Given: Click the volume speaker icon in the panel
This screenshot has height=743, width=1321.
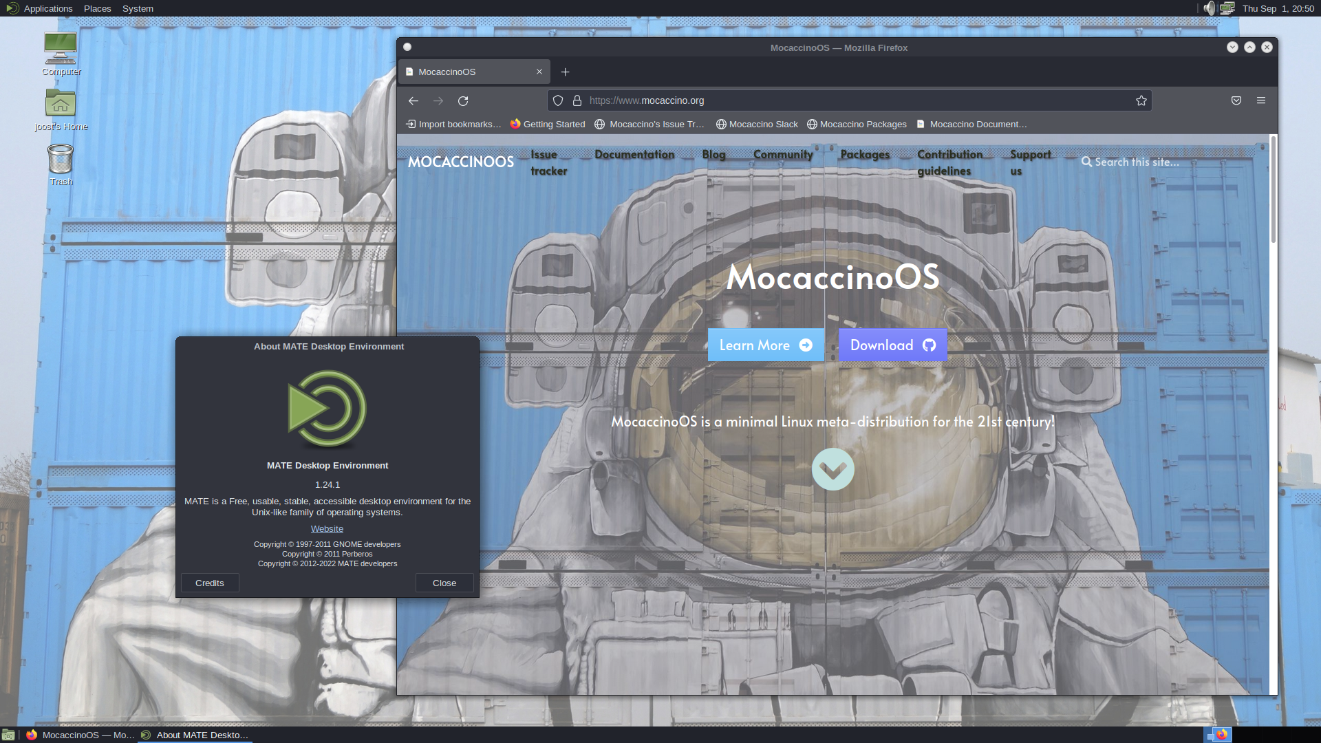Looking at the screenshot, I should (1210, 8).
